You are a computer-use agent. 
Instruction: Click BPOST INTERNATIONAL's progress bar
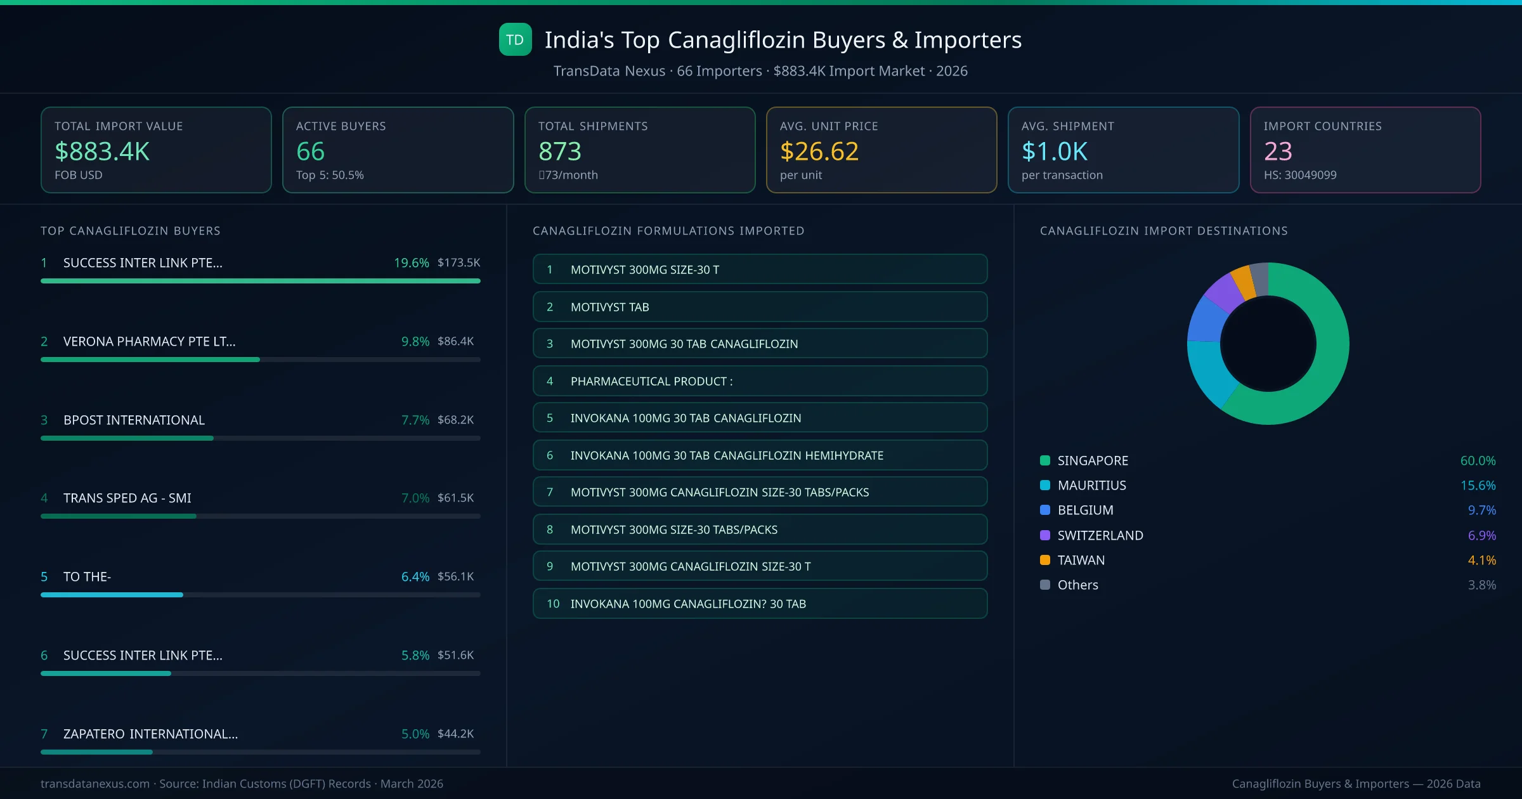point(260,438)
